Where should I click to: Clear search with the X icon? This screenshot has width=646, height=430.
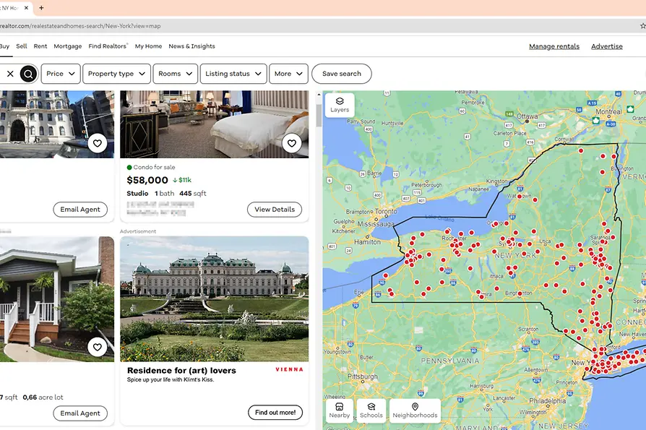[10, 74]
